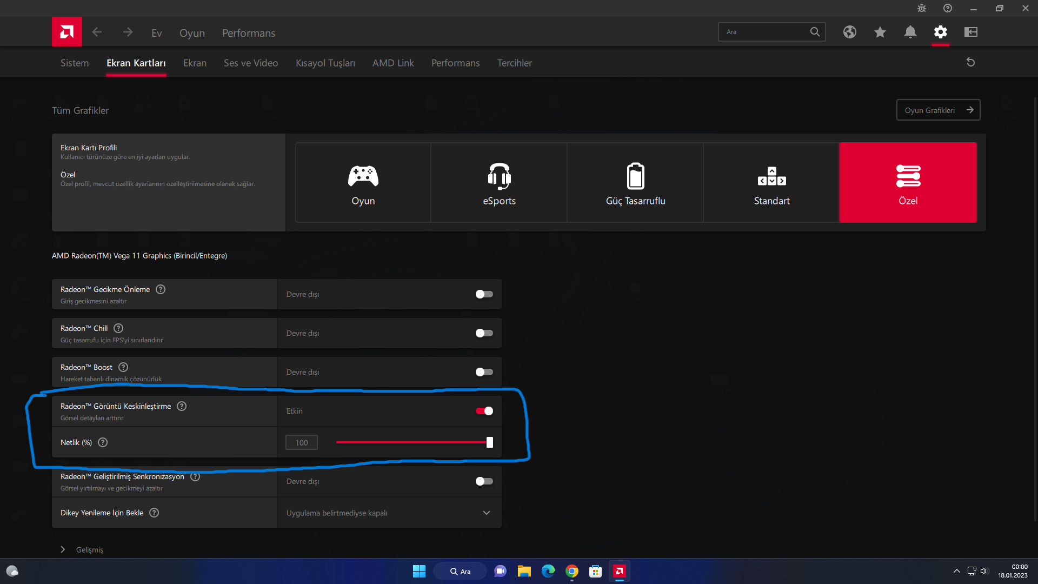The width and height of the screenshot is (1038, 584).
Task: Open Performans in top navigation
Action: coord(249,33)
